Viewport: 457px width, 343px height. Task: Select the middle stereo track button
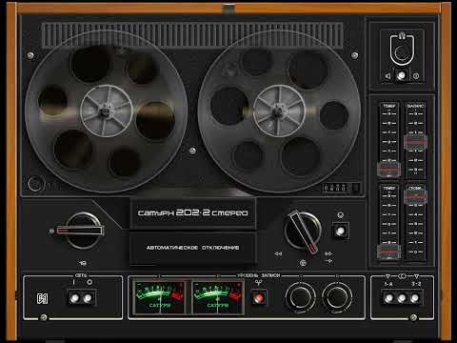point(402,298)
